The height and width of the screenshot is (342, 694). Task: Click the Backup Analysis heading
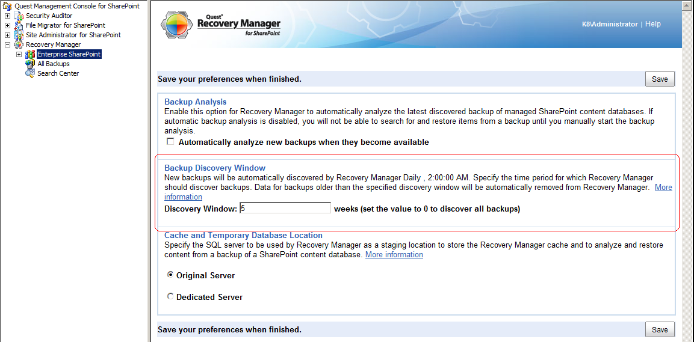[x=195, y=102]
